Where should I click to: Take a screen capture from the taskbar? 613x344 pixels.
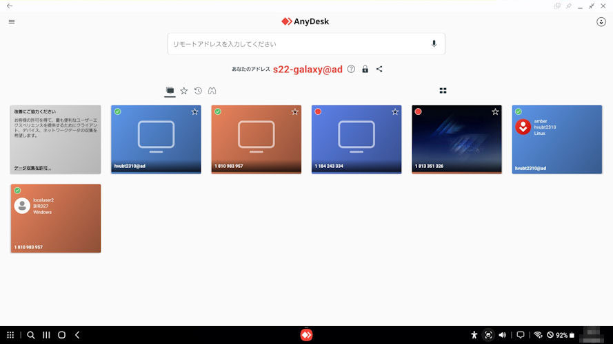[488, 335]
